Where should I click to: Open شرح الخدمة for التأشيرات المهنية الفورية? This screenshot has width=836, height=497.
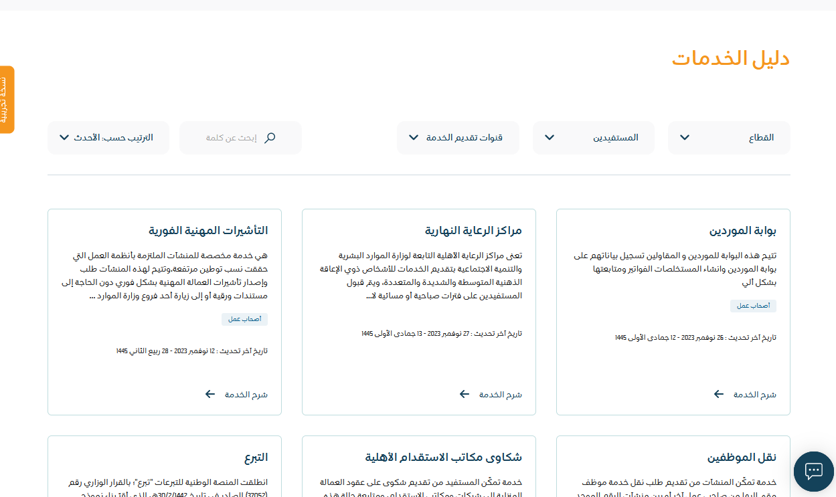(x=246, y=395)
